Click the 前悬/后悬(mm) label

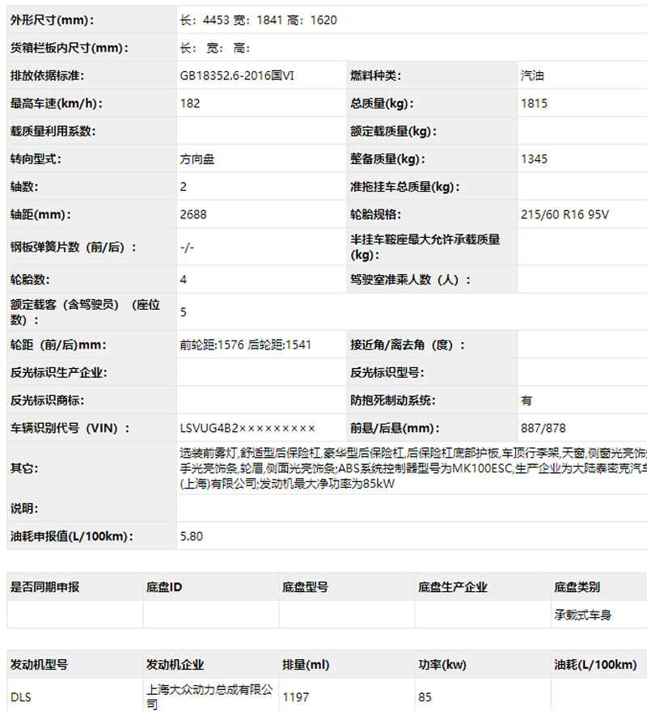[395, 428]
